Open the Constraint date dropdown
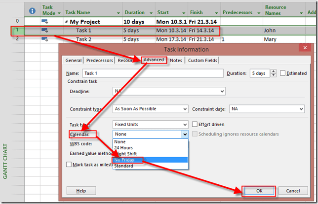 coord(301,109)
